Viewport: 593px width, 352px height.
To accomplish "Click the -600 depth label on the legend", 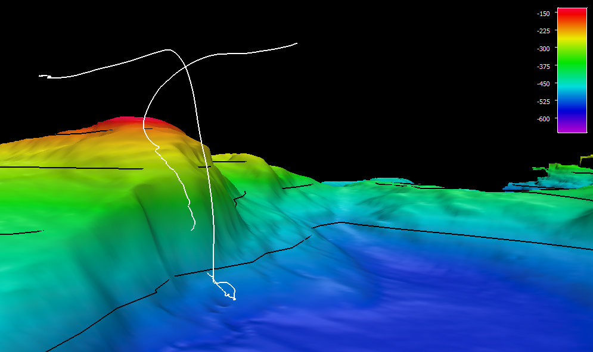I will point(543,119).
